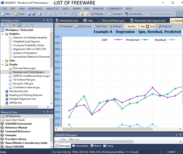Click last folder icon in Workspace View toolbar
Image resolution: width=183 pixels, height=154 pixels.
click(32, 25)
